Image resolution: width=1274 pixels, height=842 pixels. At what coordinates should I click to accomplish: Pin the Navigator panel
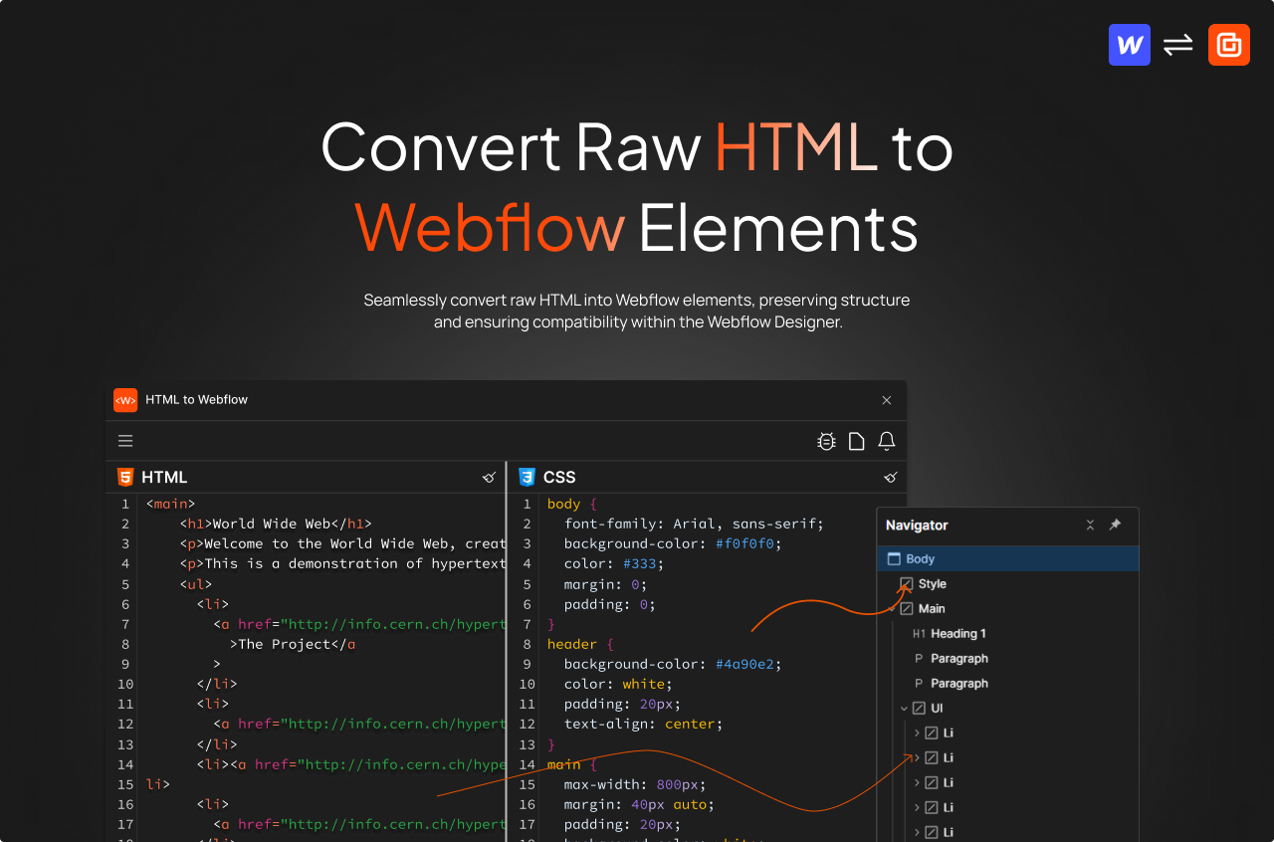coord(1115,525)
